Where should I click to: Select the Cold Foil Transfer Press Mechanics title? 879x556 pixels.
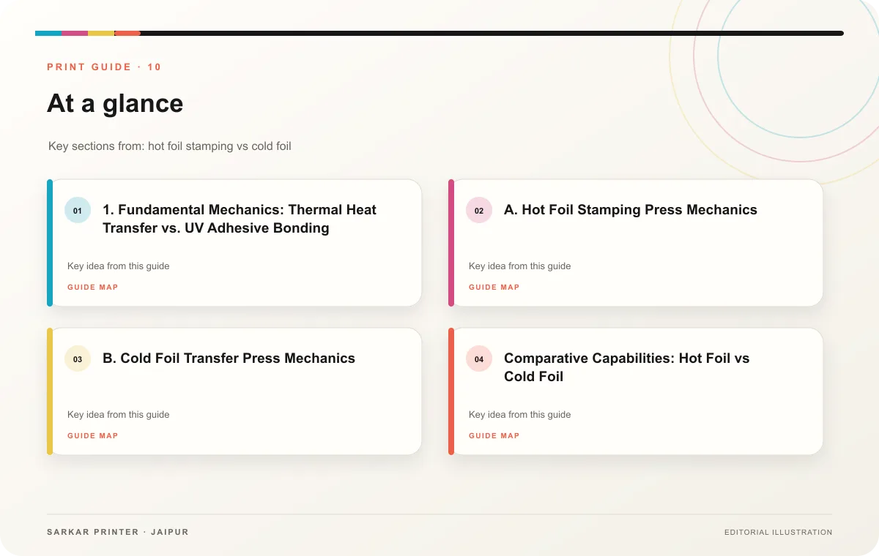229,358
